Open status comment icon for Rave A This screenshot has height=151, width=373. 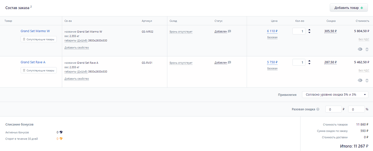(x=229, y=62)
